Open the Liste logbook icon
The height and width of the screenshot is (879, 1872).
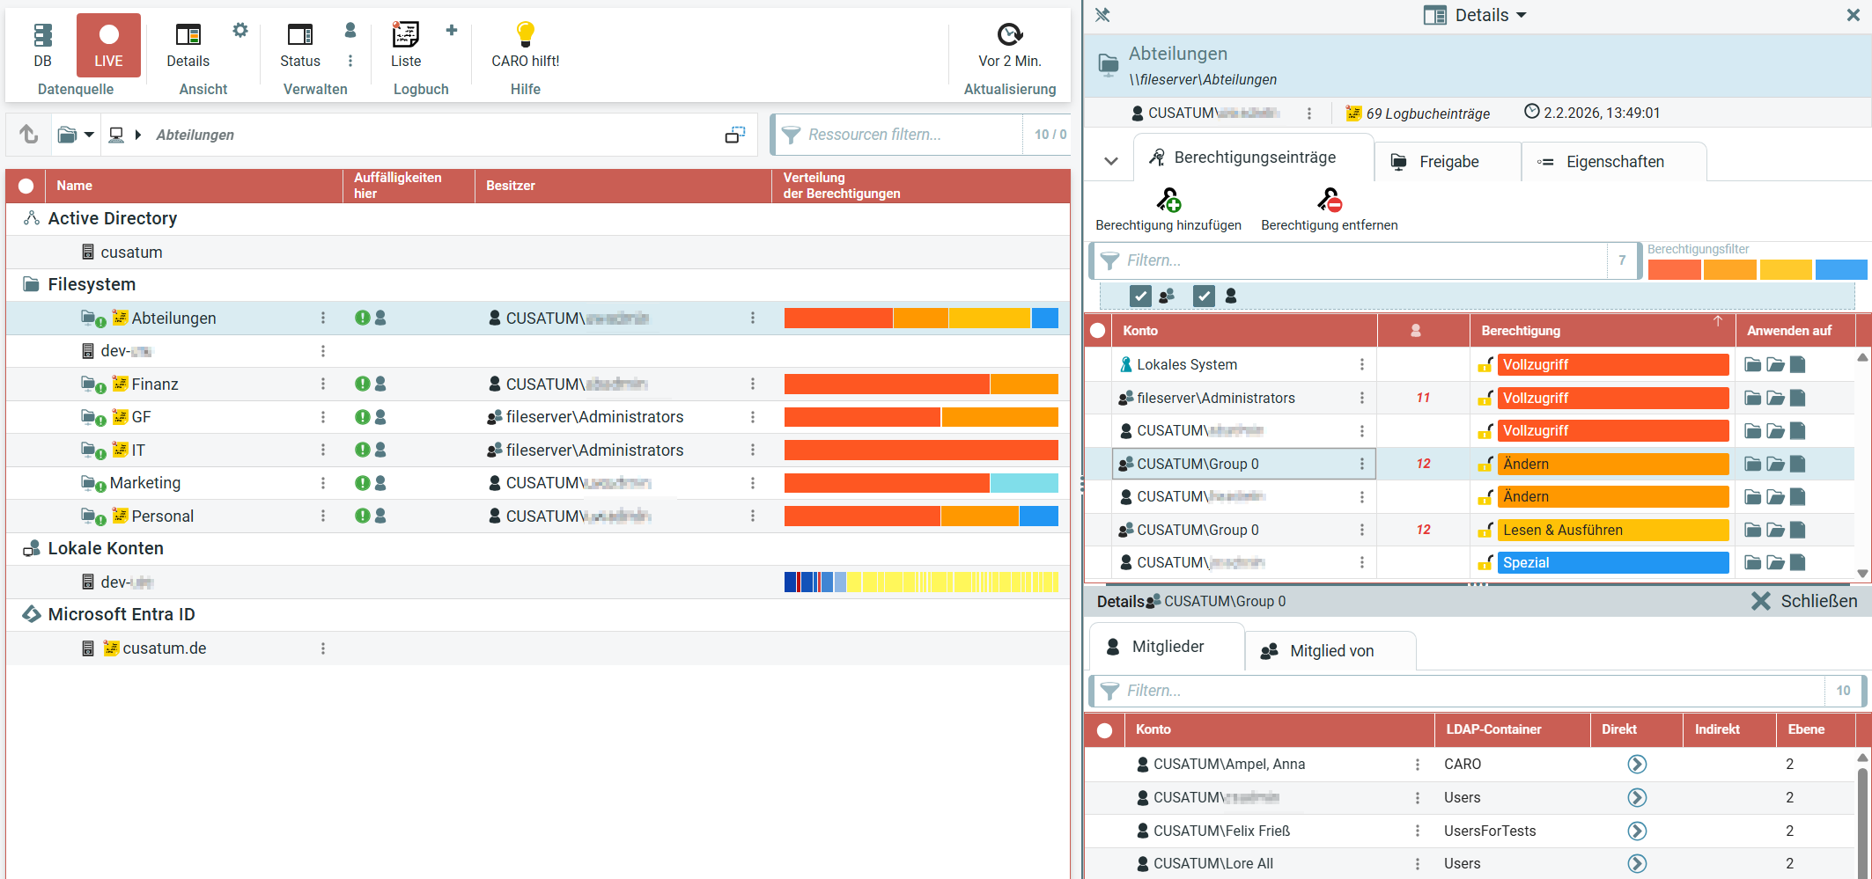tap(405, 35)
